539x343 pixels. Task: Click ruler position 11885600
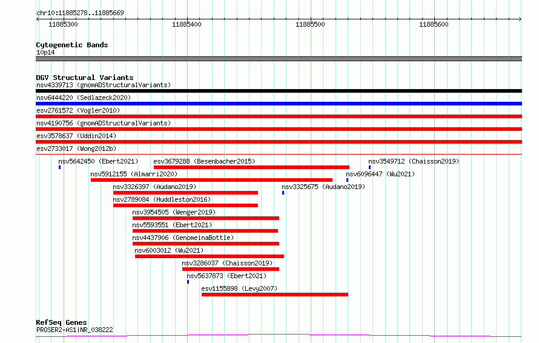434,24
